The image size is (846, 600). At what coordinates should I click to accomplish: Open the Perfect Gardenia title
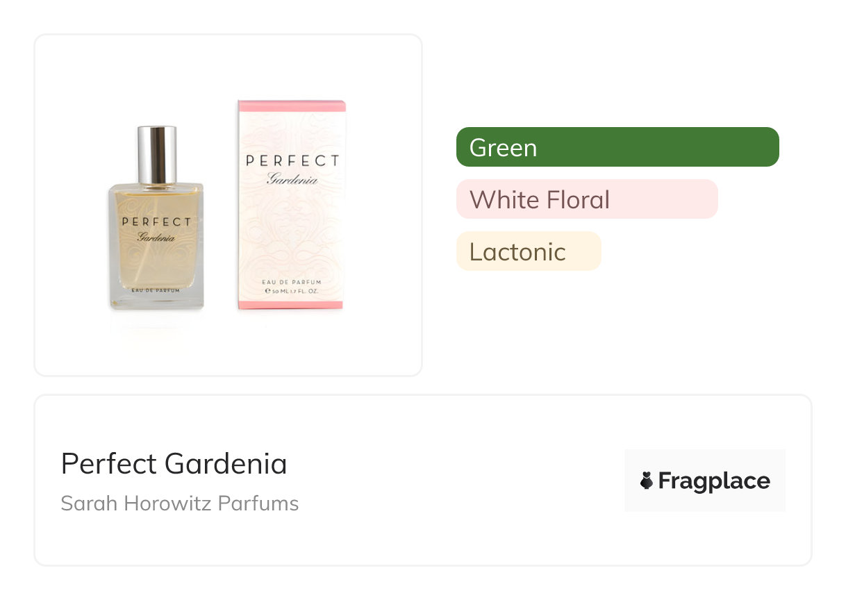[x=174, y=464]
